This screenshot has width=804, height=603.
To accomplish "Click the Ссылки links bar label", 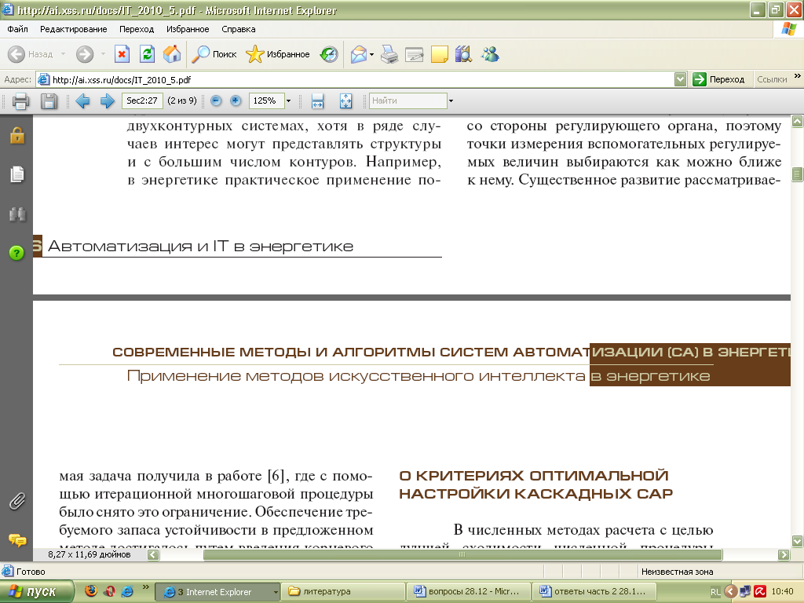I will tap(772, 79).
